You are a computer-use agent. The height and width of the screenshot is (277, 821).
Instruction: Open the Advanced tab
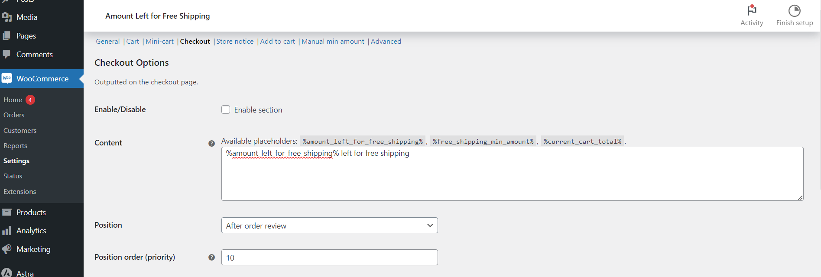coord(386,42)
